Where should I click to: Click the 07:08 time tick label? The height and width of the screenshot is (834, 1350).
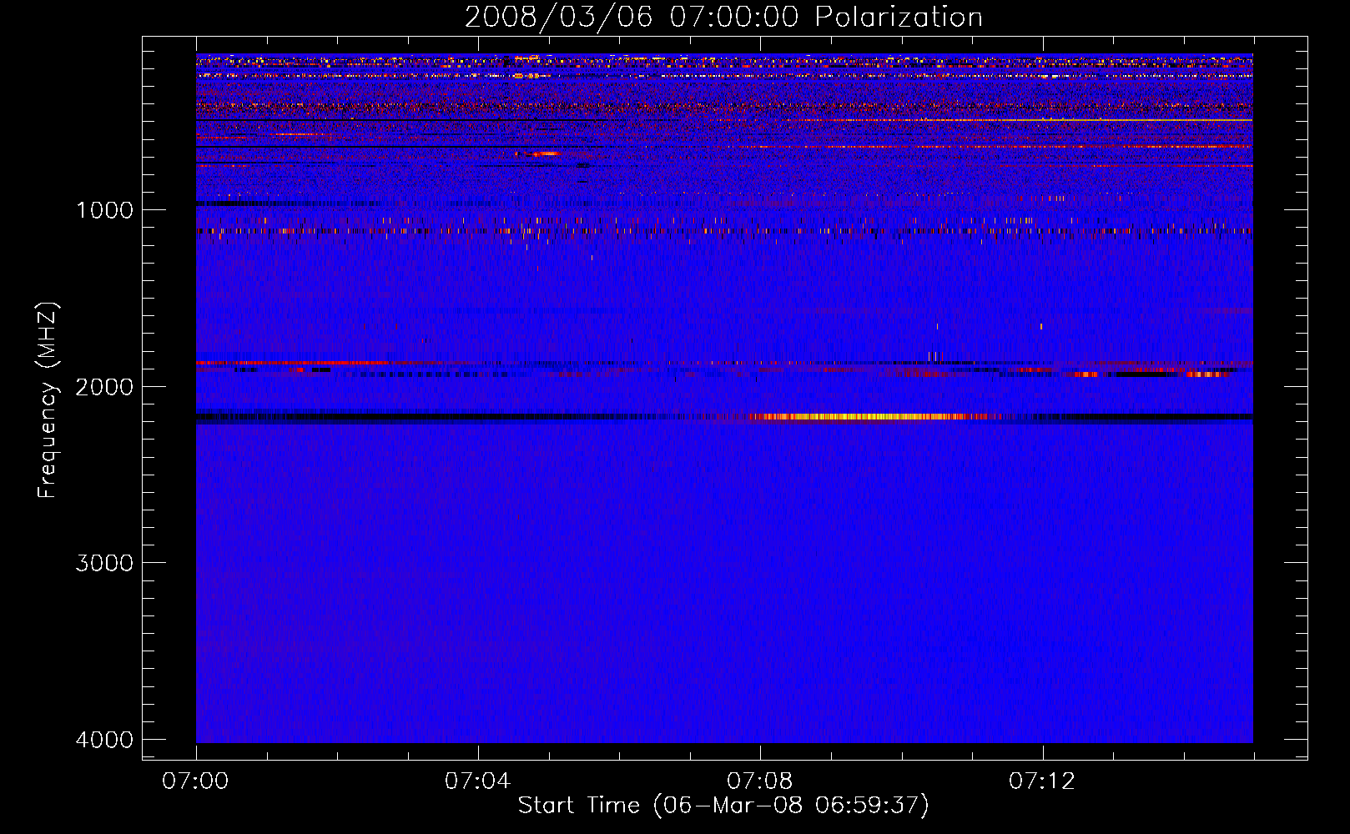(x=759, y=781)
